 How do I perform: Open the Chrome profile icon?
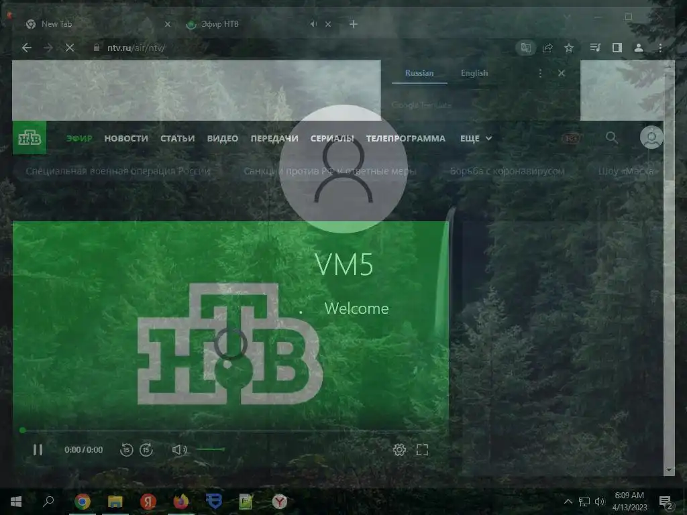(639, 48)
